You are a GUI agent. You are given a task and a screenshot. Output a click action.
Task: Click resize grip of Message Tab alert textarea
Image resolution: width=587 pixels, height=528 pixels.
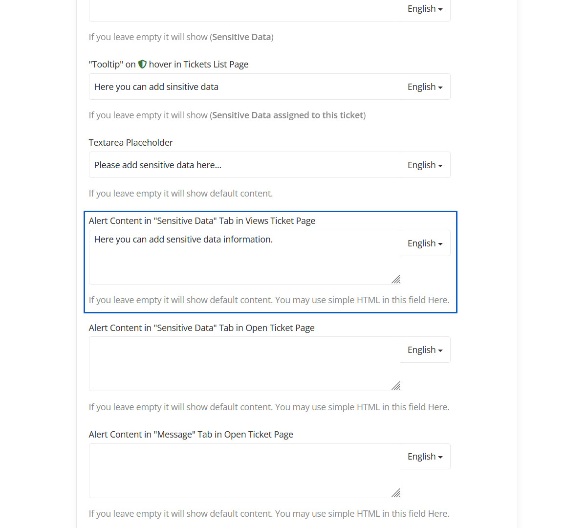[396, 493]
